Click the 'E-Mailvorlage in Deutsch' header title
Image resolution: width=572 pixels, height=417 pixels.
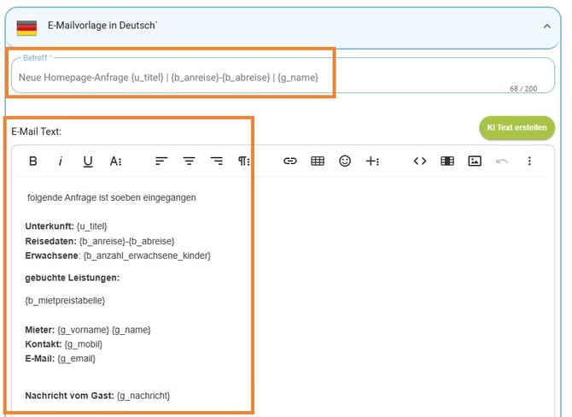point(102,26)
